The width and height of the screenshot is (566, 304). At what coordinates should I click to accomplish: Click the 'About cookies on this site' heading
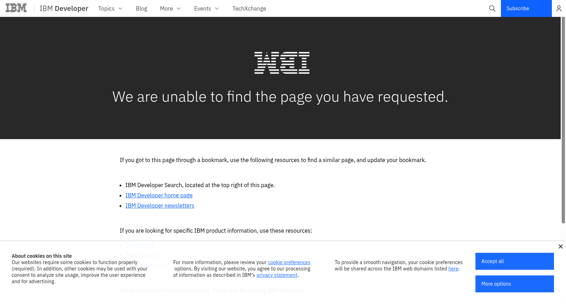42,256
